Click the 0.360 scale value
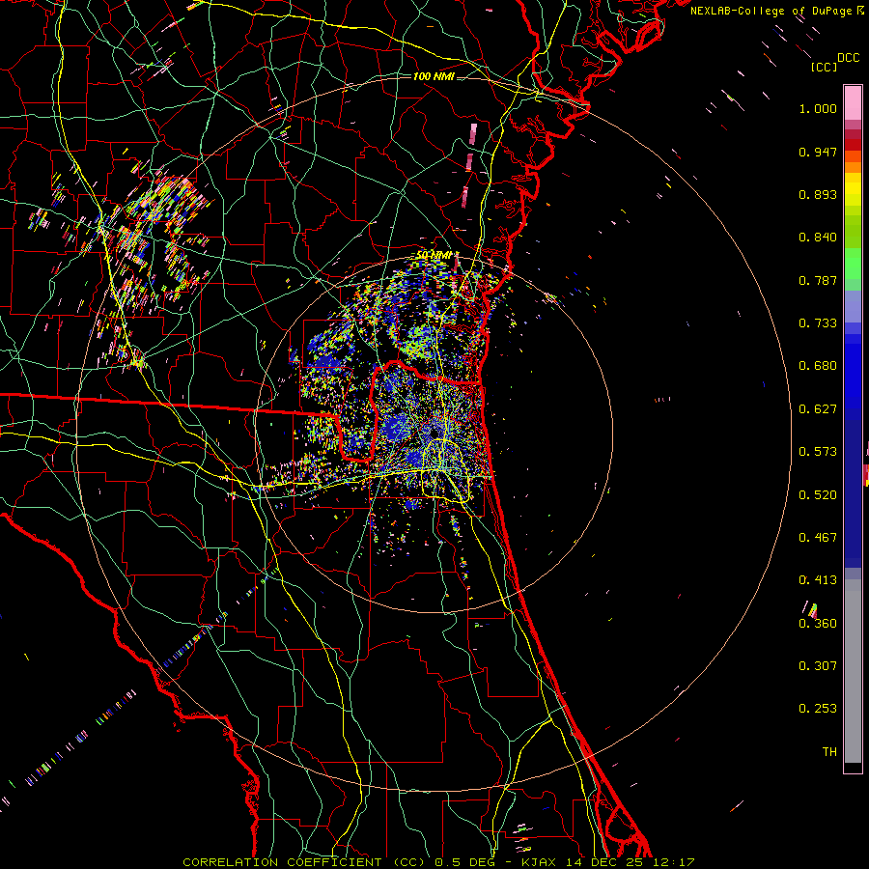Viewport: 869px width, 869px height. click(818, 624)
